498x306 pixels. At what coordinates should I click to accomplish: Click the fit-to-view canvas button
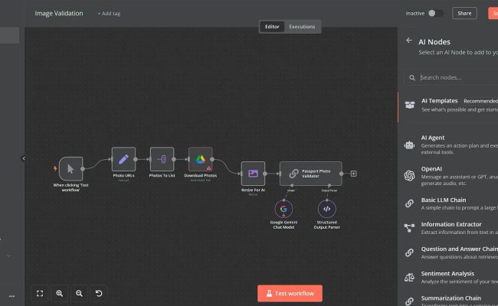click(x=40, y=293)
